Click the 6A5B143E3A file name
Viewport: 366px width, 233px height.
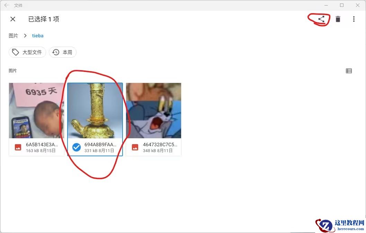[x=42, y=145]
